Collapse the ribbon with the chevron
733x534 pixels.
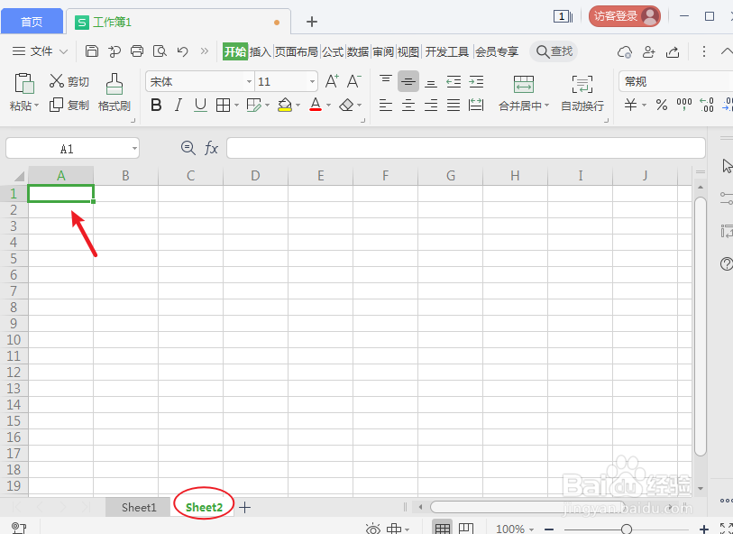click(x=727, y=51)
